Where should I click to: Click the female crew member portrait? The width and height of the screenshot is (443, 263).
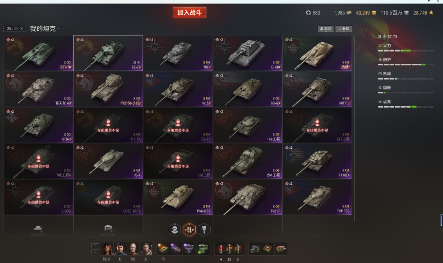(107, 249)
